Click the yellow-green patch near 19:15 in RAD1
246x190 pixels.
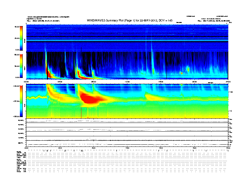(x=189, y=69)
